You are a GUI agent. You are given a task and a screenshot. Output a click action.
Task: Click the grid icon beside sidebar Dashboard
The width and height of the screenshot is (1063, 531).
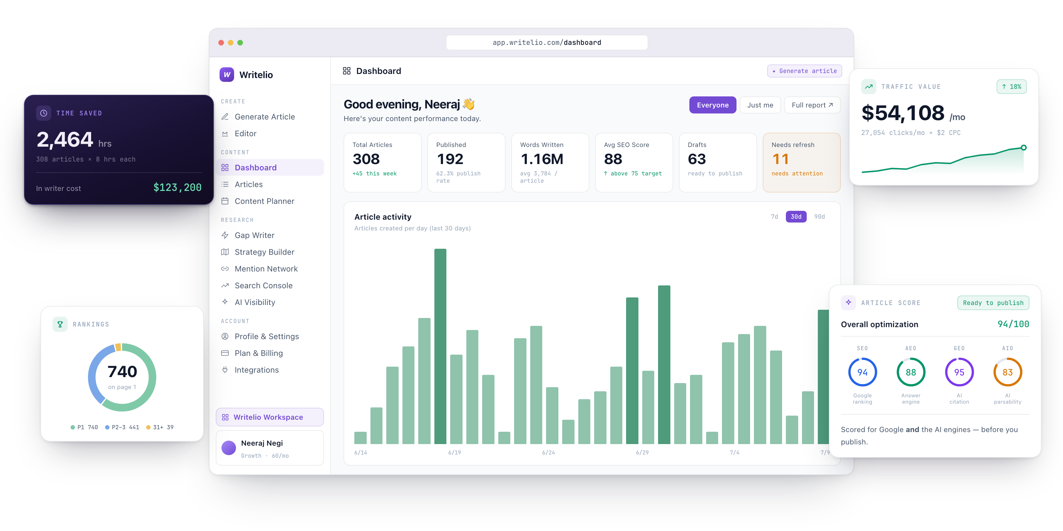tap(225, 168)
